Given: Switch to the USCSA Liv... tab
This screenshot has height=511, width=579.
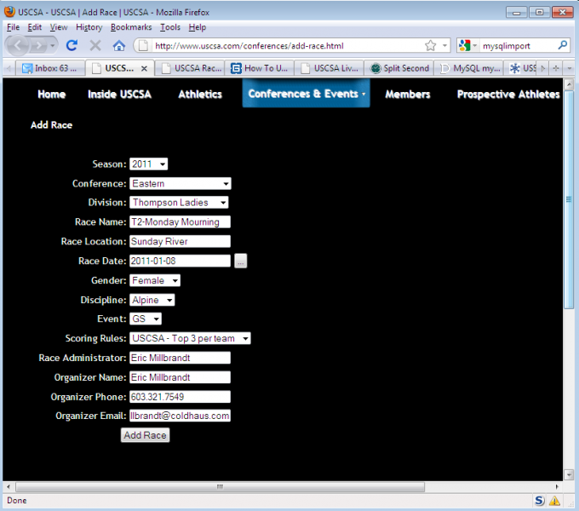Looking at the screenshot, I should tap(330, 68).
